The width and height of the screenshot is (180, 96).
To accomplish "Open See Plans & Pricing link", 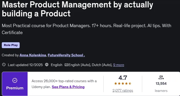I will point(68,87).
